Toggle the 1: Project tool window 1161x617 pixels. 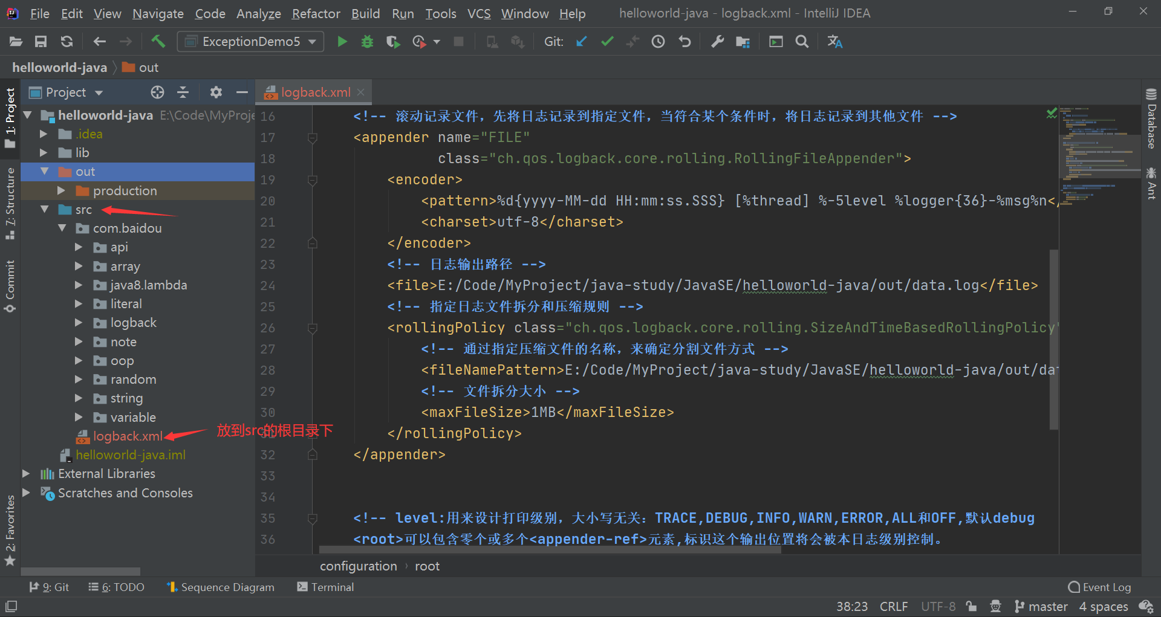tap(10, 118)
